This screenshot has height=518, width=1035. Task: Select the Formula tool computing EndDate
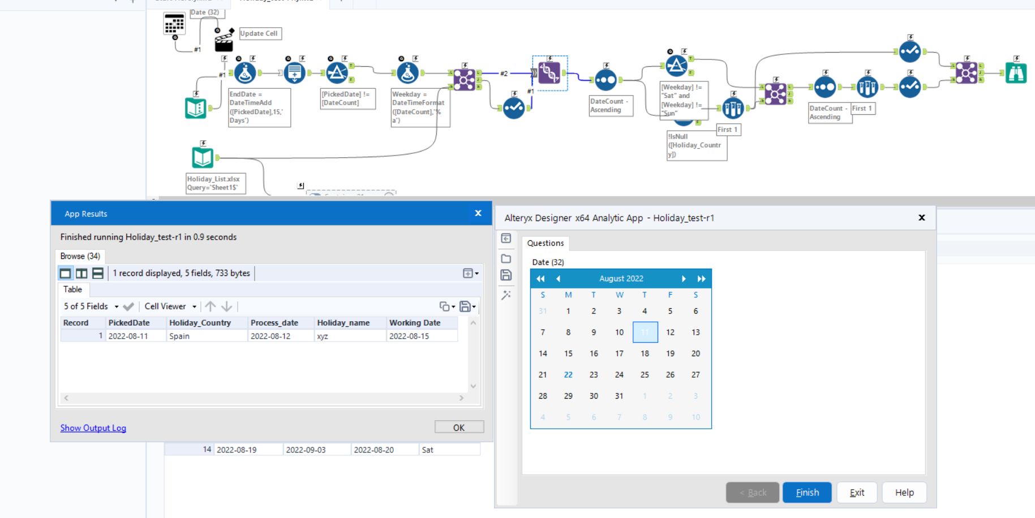[x=244, y=72]
